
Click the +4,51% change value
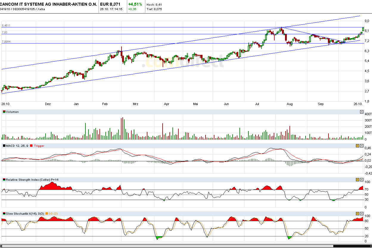[x=135, y=4]
